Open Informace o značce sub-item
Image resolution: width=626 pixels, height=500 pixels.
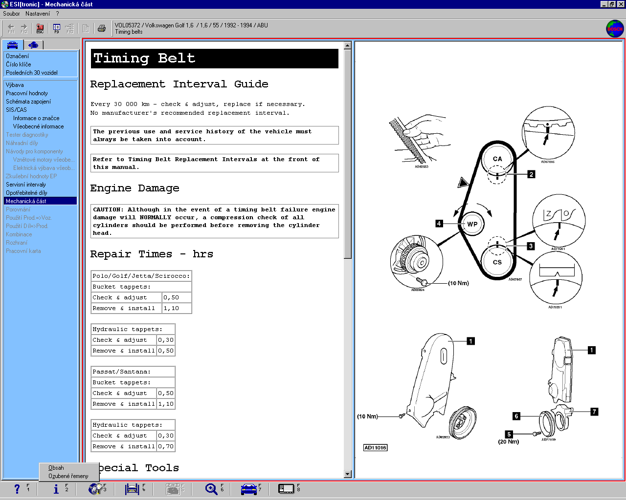pyautogui.click(x=36, y=118)
